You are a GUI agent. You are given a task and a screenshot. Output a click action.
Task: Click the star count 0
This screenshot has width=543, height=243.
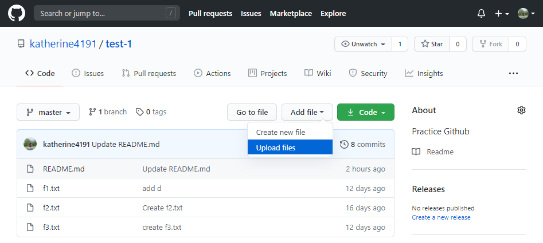458,44
